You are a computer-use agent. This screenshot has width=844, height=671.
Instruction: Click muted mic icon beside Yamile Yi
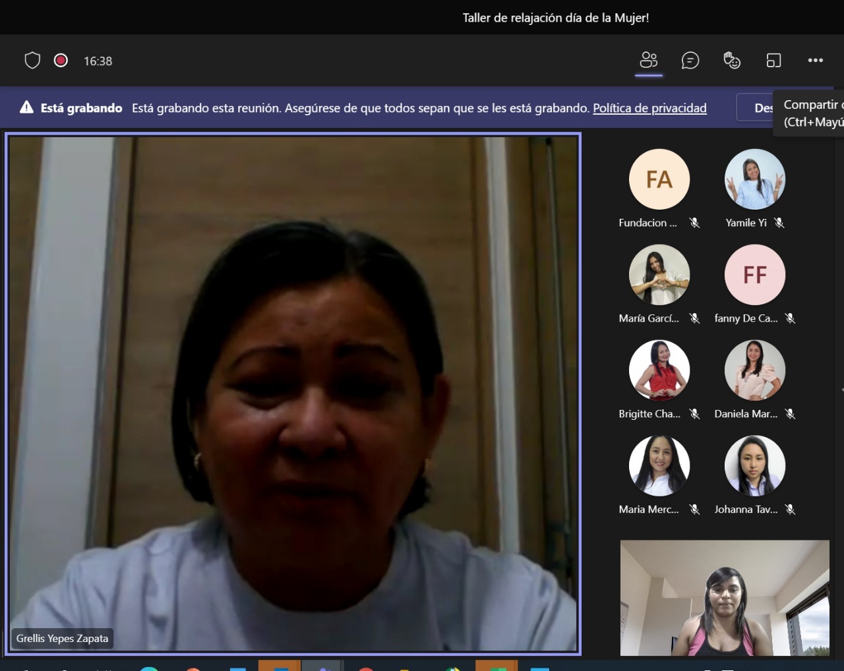point(779,223)
